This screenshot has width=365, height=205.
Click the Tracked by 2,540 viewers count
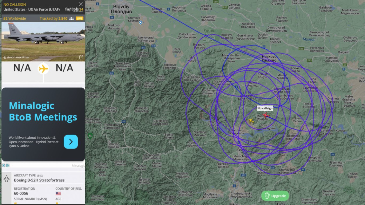53,18
